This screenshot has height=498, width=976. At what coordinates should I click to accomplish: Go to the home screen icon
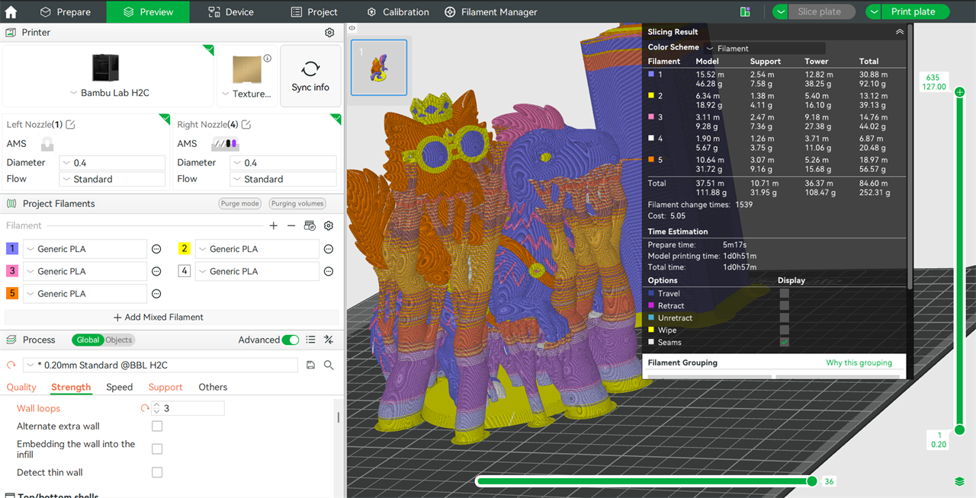click(x=11, y=12)
